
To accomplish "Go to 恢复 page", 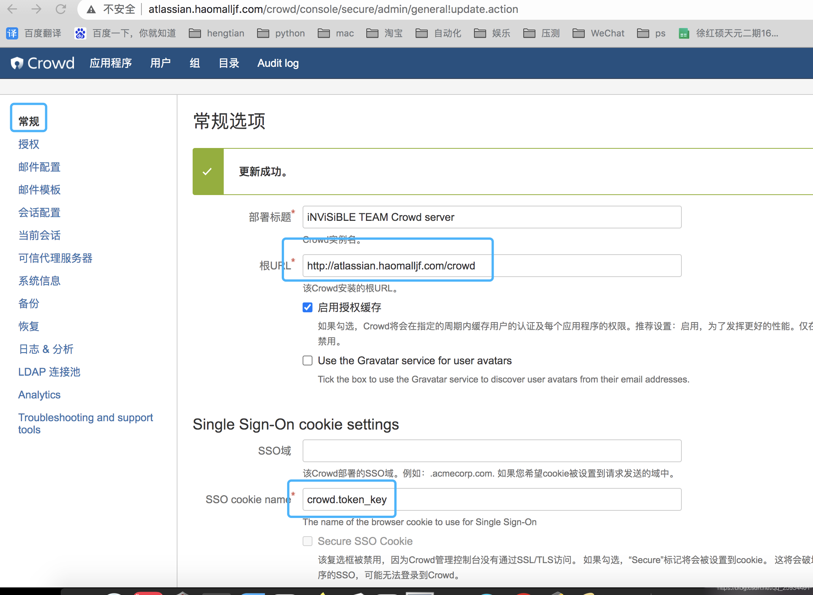I will (29, 326).
